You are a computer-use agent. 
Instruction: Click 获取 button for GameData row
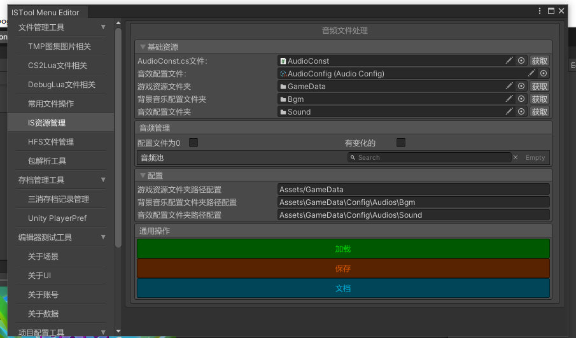[x=539, y=87]
